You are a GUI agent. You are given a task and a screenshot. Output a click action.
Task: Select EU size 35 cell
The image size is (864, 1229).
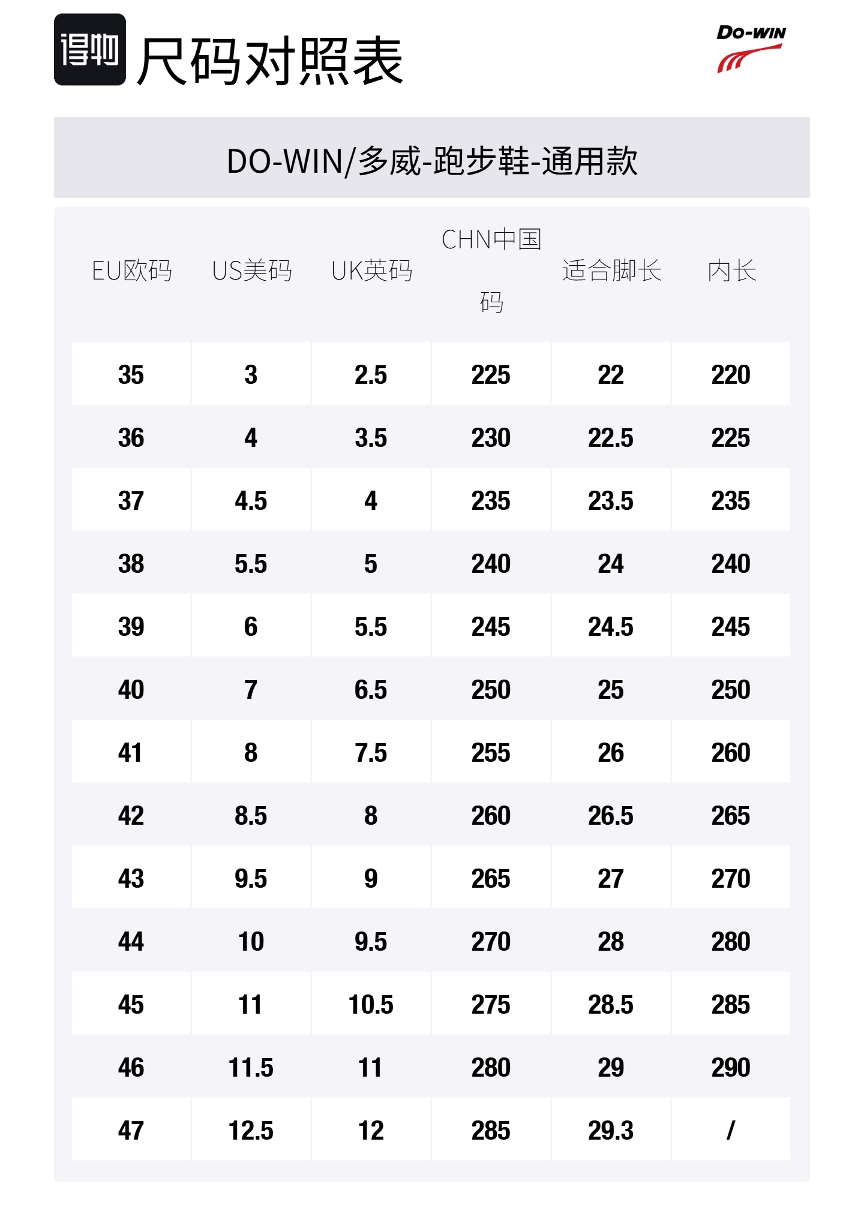(x=131, y=374)
